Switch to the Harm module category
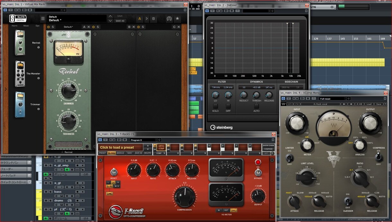The width and height of the screenshot is (392, 222). pos(14,26)
